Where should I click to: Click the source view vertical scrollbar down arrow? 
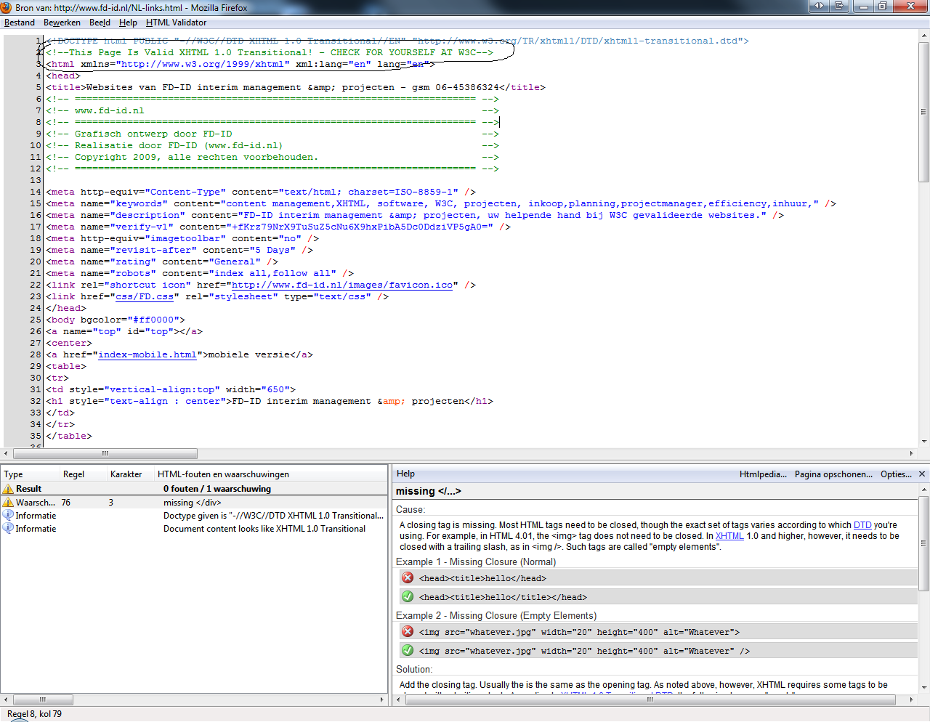[x=923, y=441]
